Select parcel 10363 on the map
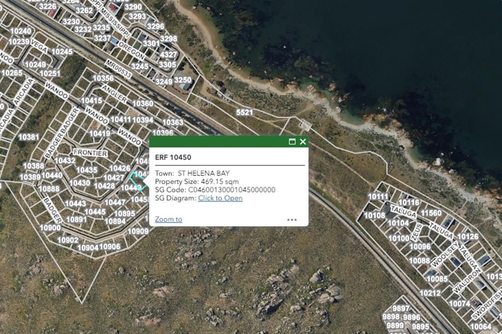This screenshot has width=502, height=334. click(x=173, y=122)
